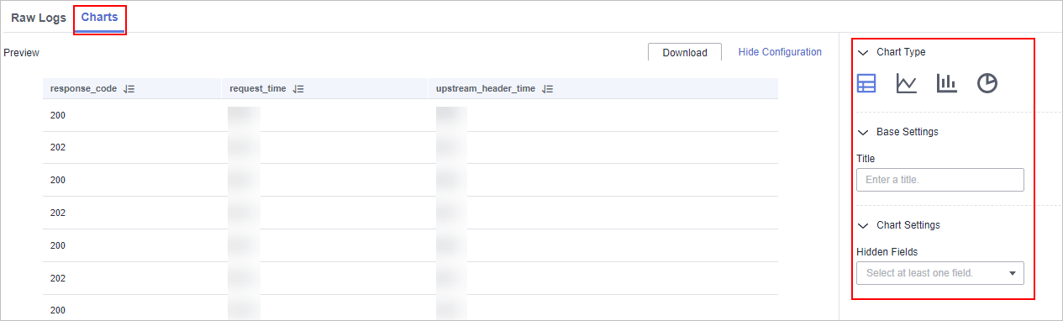The width and height of the screenshot is (1063, 321).
Task: Collapse the Chart Settings section
Action: (x=863, y=225)
